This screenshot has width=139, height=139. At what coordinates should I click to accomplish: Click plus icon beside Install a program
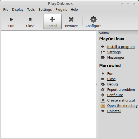coord(103,47)
